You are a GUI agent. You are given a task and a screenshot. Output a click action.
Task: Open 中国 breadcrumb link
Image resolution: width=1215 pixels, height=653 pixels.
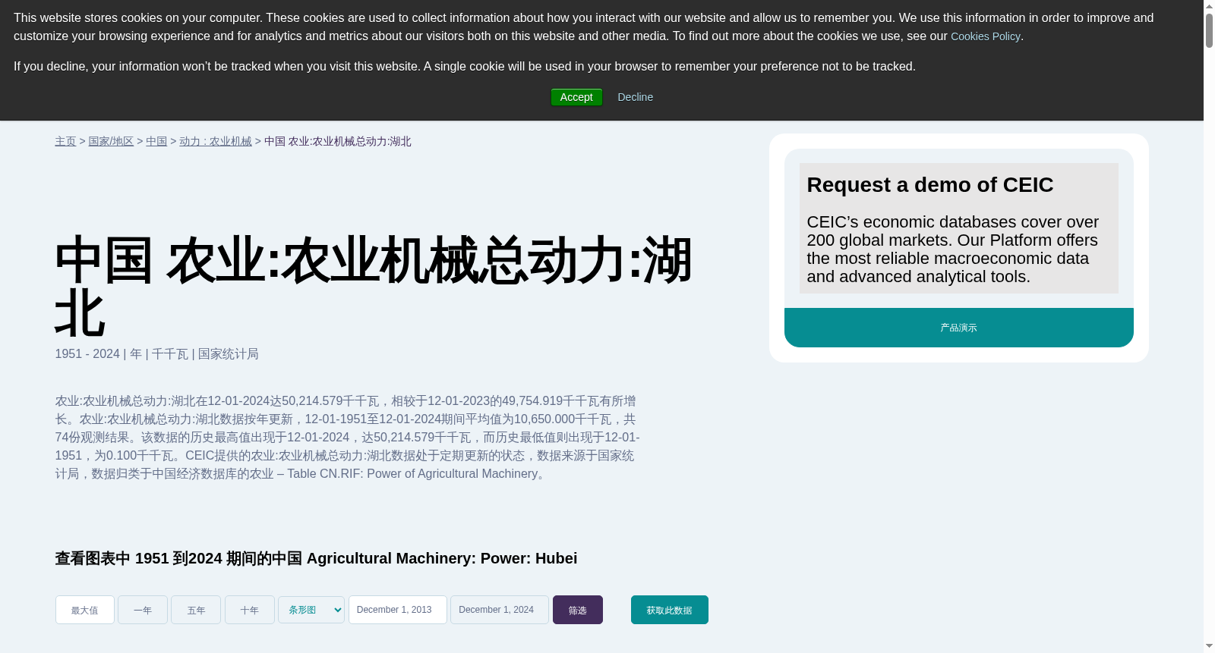(x=156, y=141)
